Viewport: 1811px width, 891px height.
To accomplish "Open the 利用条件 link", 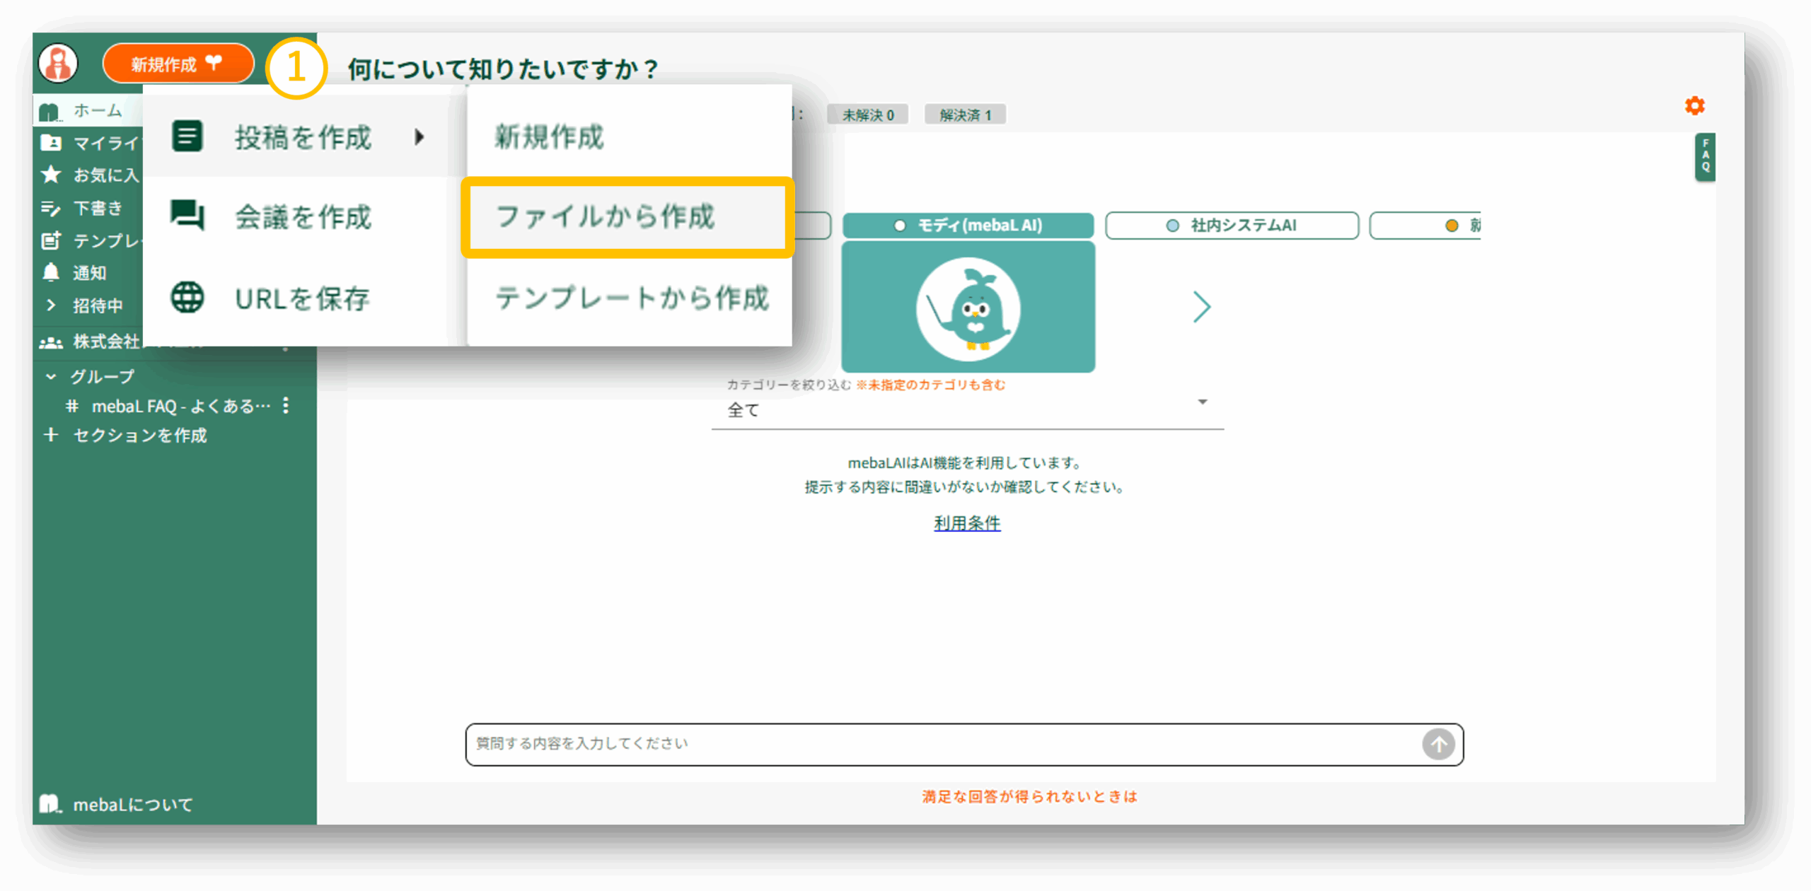I will pos(967,523).
